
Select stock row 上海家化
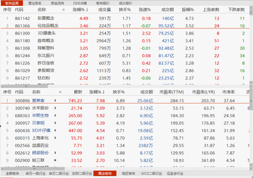pyautogui.click(x=125, y=138)
